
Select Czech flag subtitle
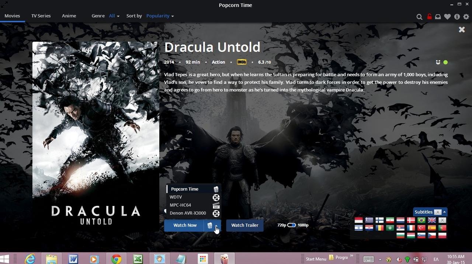[432, 236]
